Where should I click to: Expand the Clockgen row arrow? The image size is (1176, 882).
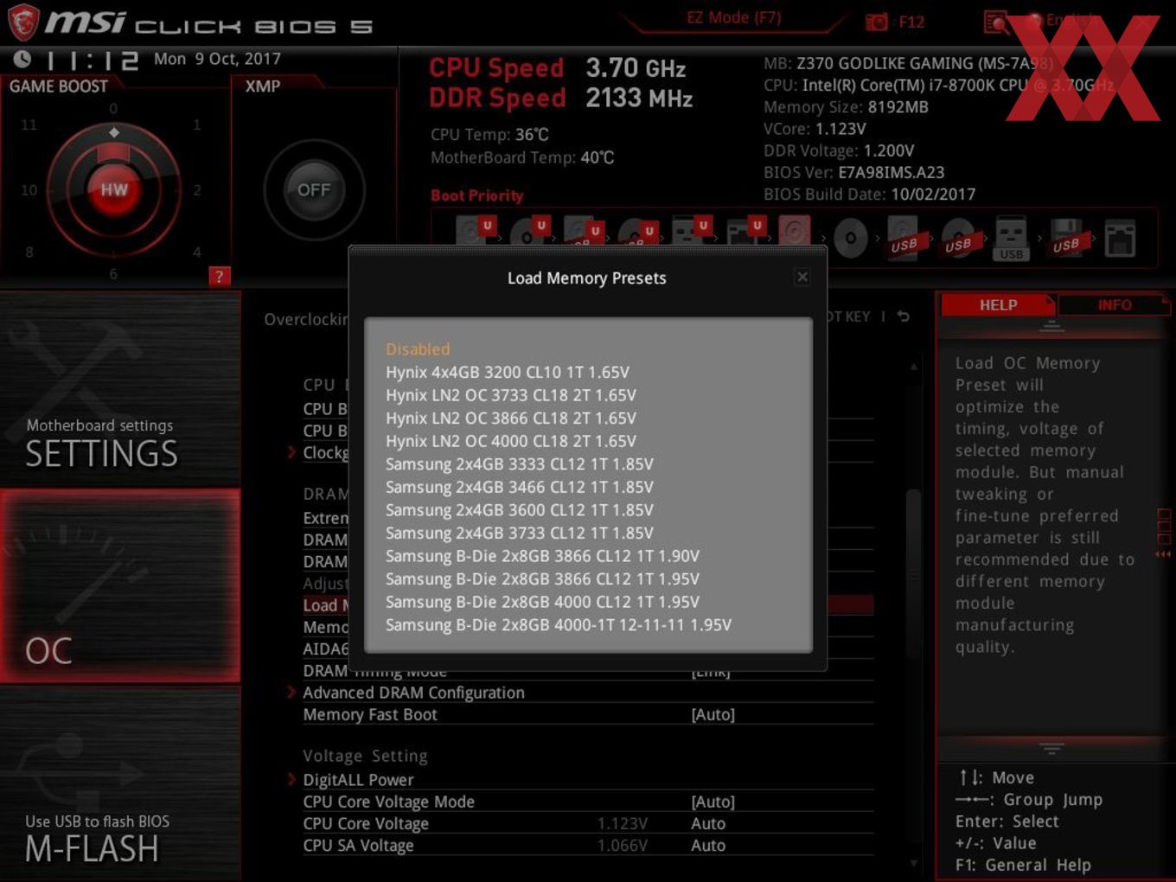[292, 451]
